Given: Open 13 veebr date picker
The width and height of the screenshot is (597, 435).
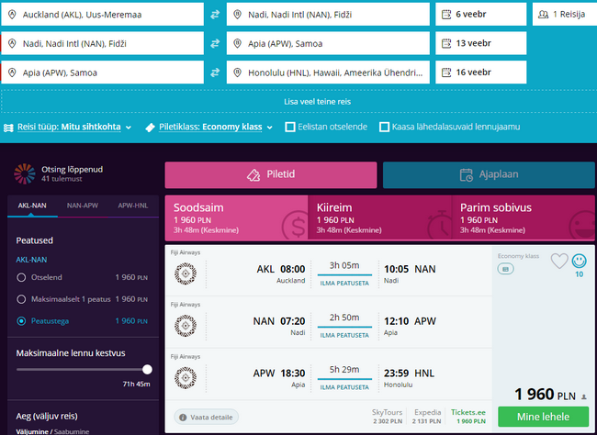Looking at the screenshot, I should pos(481,43).
